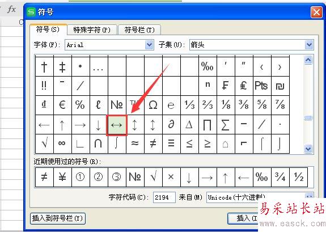Click the 字符代码 field containing 2194
The image size is (326, 232).
[x=164, y=197]
